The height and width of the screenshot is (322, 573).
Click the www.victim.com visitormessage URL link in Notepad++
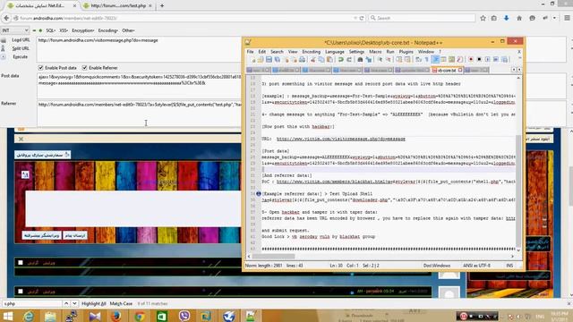(340, 140)
